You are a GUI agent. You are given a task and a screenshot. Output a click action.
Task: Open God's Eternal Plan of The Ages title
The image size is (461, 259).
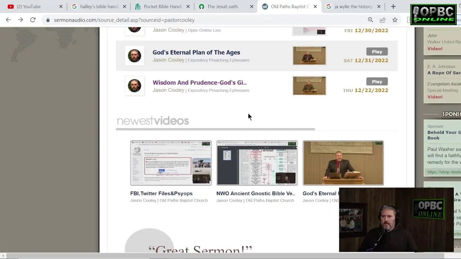tap(196, 53)
